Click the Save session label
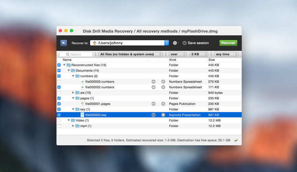 (198, 43)
